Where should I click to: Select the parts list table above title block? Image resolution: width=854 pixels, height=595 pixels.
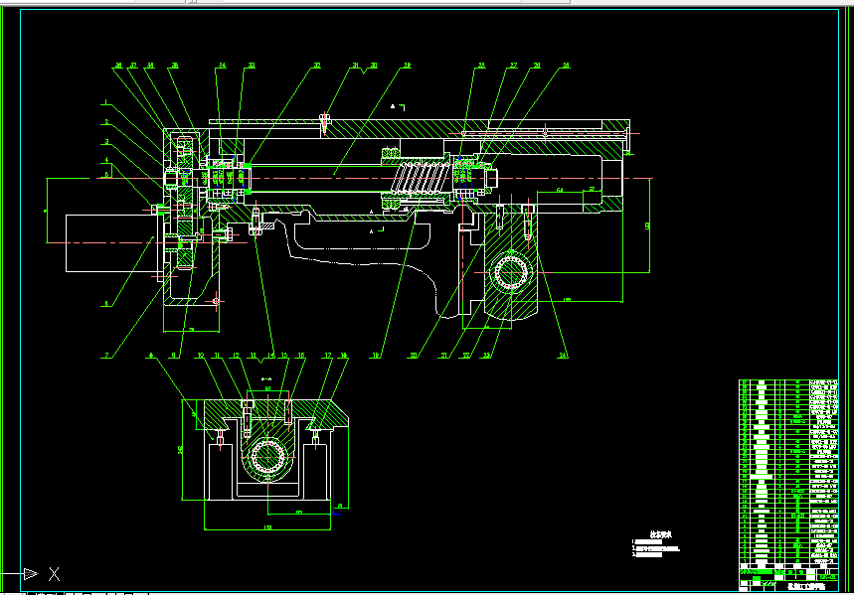click(x=788, y=473)
